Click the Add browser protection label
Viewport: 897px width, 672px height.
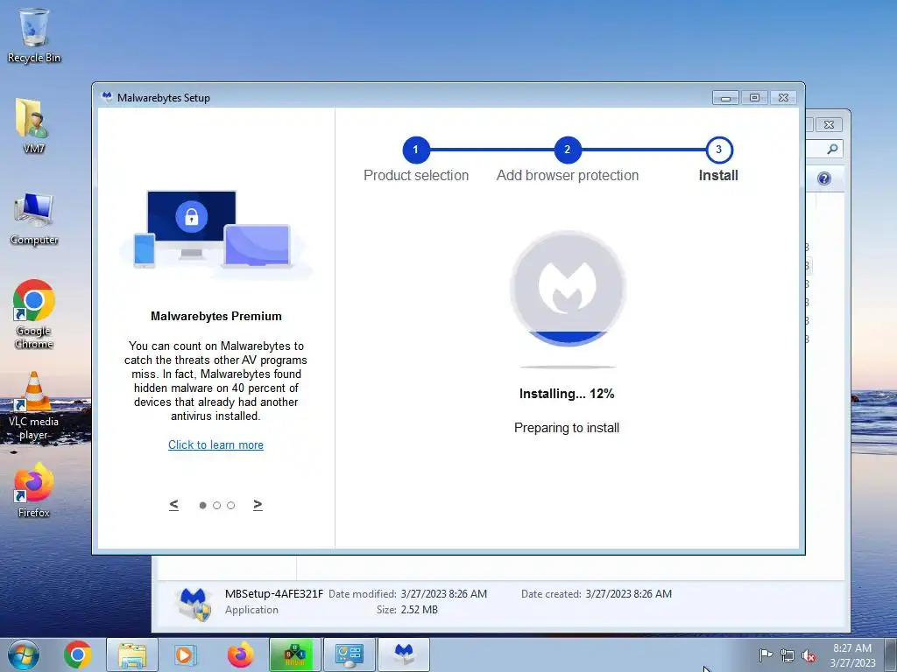coord(568,175)
